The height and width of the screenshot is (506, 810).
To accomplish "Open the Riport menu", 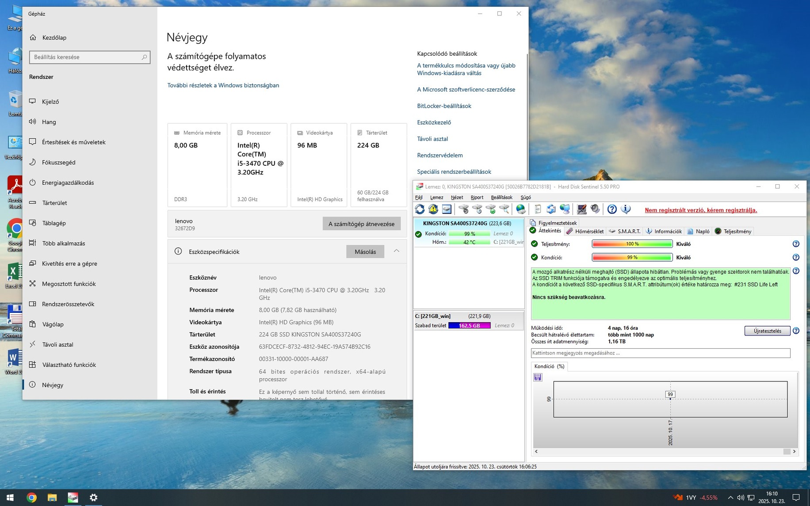I will (x=477, y=198).
